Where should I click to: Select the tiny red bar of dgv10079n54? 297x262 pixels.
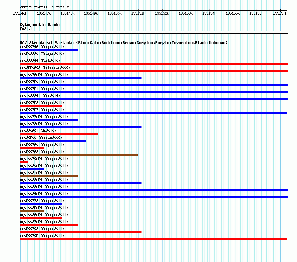pyautogui.click(x=24, y=162)
